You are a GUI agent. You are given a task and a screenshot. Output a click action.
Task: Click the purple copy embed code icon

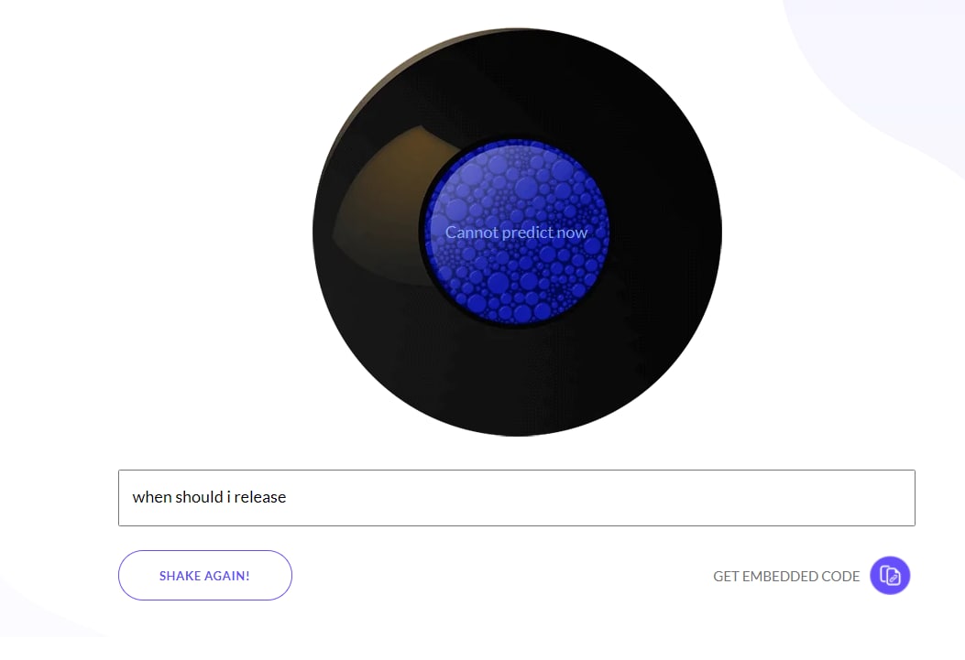[889, 575]
